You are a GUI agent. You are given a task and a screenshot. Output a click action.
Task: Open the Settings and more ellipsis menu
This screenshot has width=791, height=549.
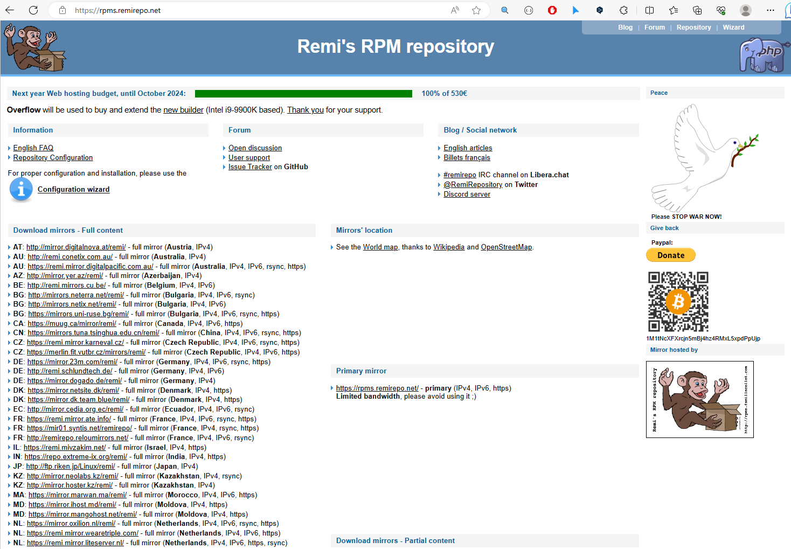[x=771, y=10]
